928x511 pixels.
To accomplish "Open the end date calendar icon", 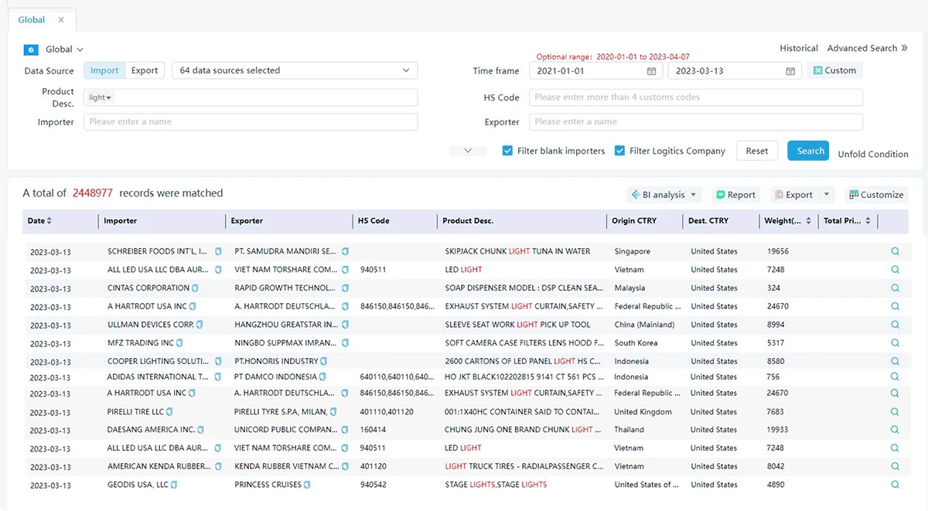I will tap(790, 71).
